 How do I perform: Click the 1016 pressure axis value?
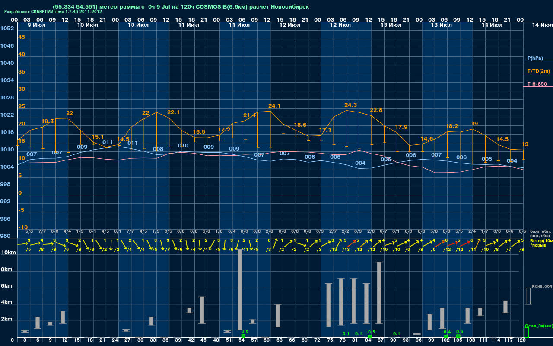pos(7,132)
